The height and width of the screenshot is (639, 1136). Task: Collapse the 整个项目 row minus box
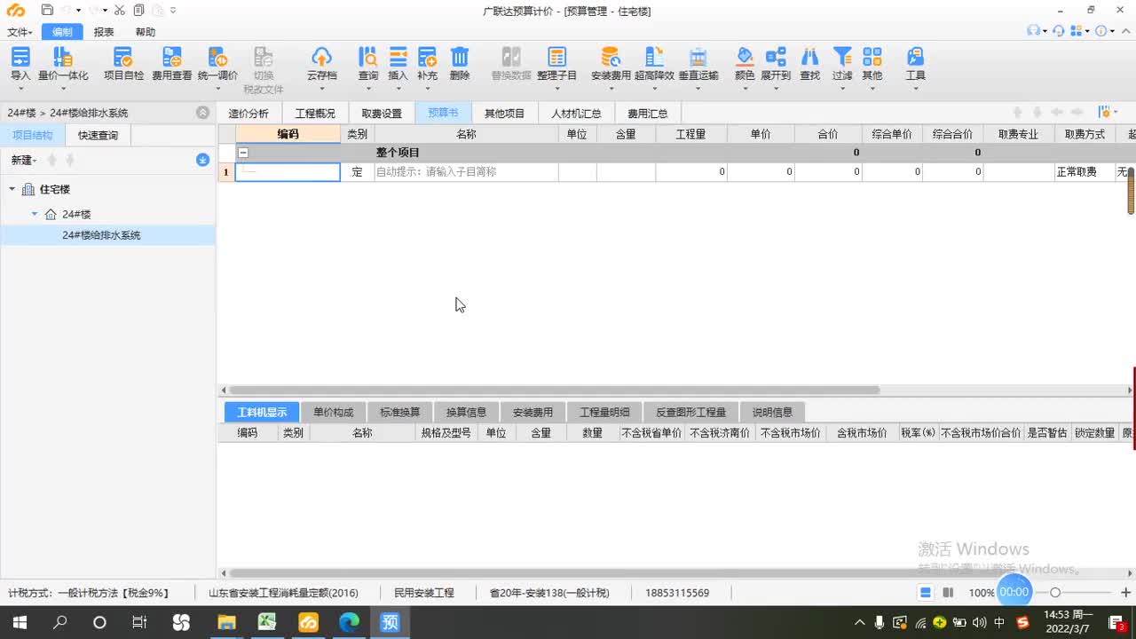pyautogui.click(x=243, y=153)
